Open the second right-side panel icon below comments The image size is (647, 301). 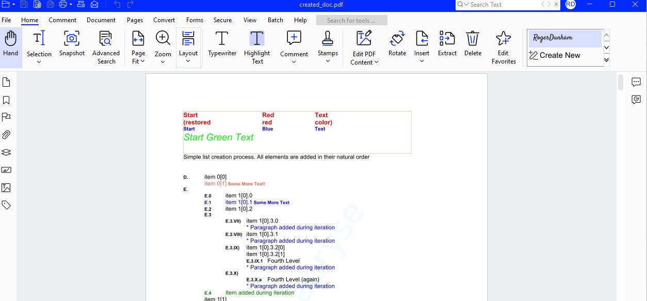tap(636, 100)
